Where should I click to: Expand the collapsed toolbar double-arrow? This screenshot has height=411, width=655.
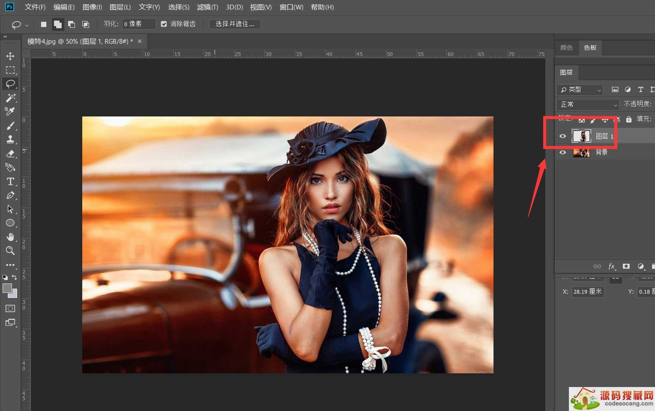point(5,37)
